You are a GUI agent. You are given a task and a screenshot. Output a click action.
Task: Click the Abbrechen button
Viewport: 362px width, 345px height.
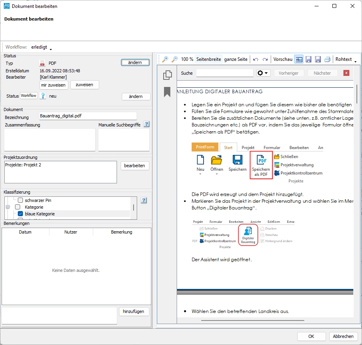(x=343, y=336)
